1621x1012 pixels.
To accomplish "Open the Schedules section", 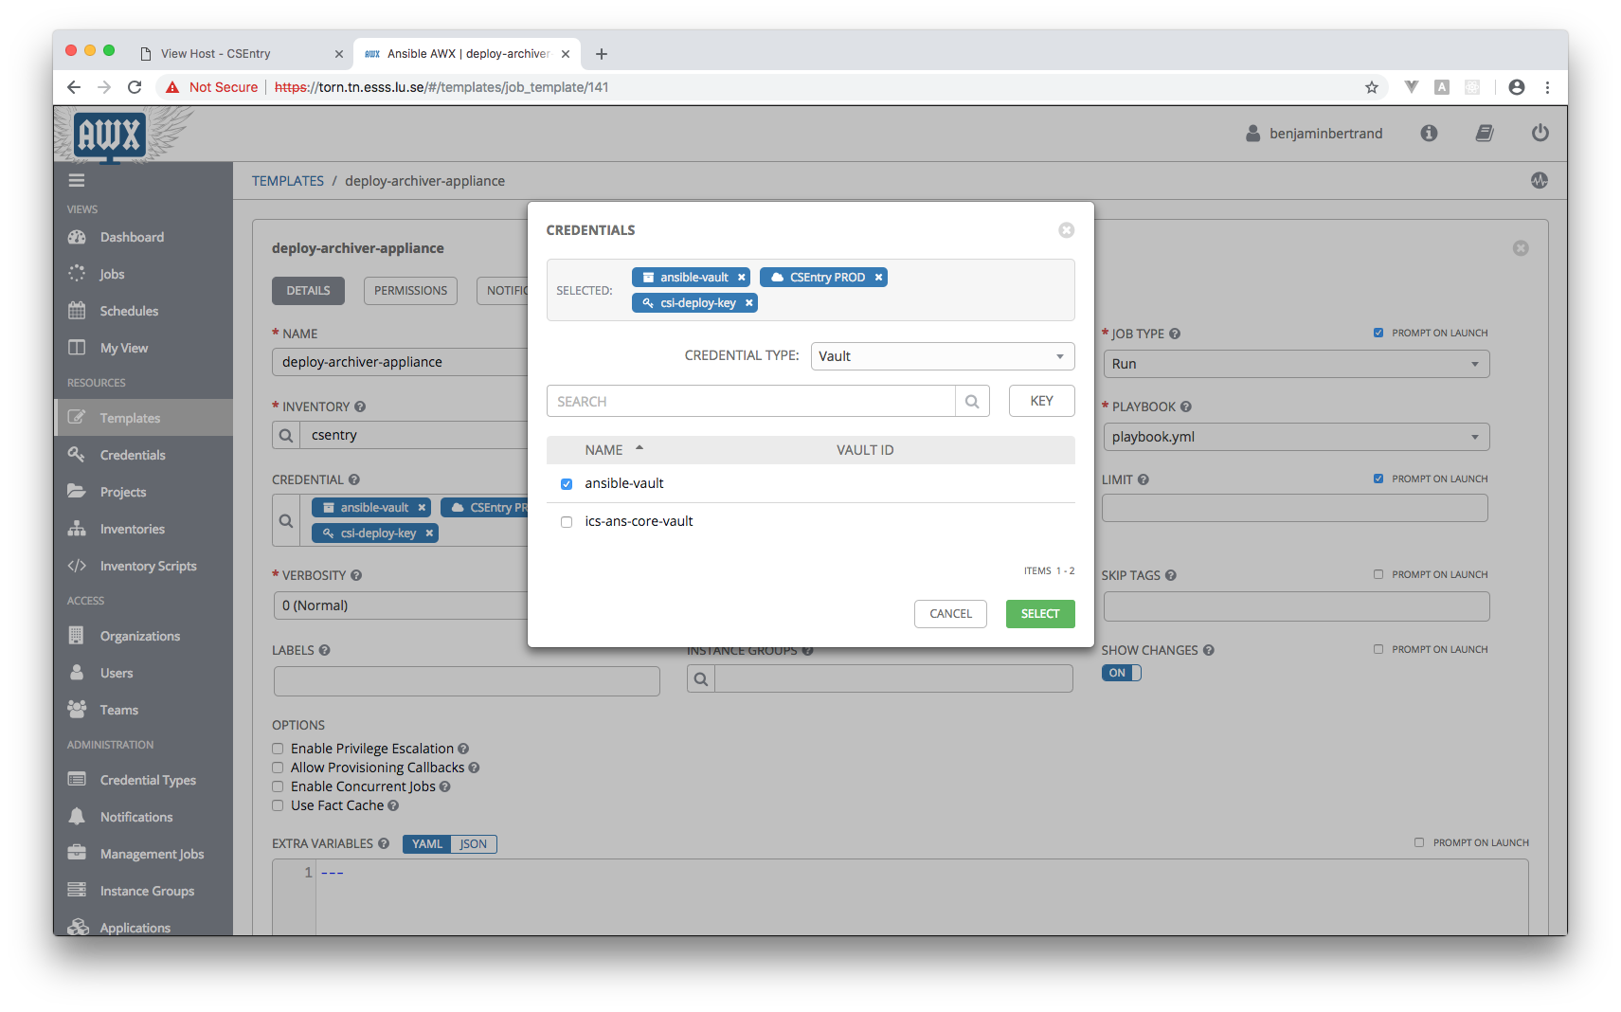I will [129, 310].
